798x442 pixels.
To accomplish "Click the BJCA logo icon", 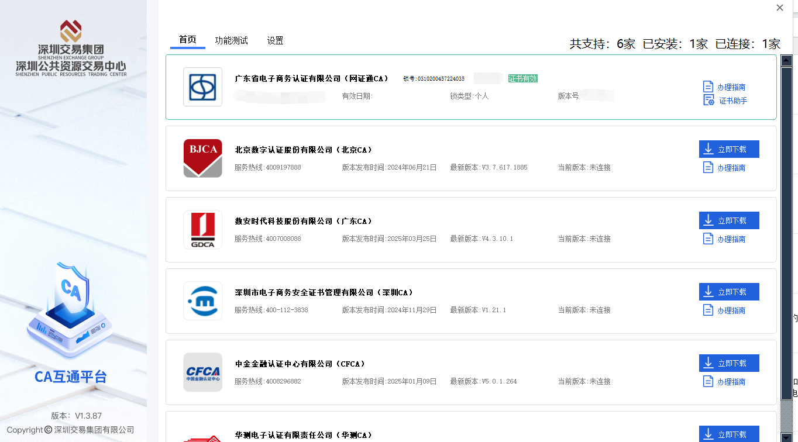I will (202, 158).
